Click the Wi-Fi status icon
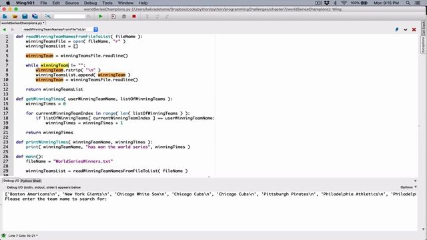Image resolution: width=427 pixels, height=240 pixels. pyautogui.click(x=344, y=3)
